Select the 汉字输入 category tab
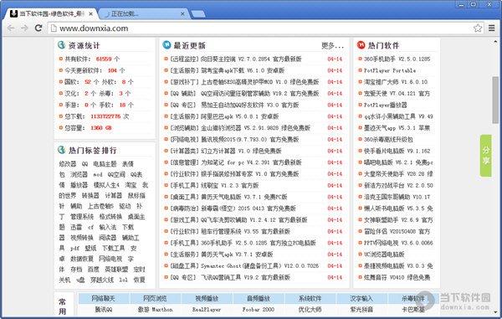Screen dimensions: 502x319 tap(361, 299)
